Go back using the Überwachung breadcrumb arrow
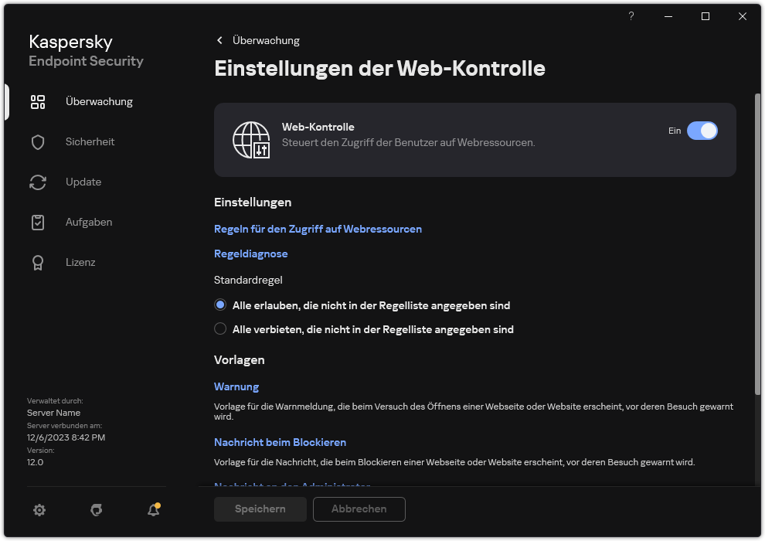 pyautogui.click(x=219, y=40)
